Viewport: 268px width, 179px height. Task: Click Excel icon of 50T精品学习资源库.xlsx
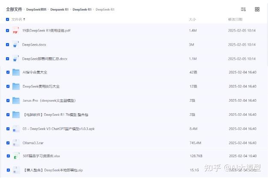click(x=16, y=156)
